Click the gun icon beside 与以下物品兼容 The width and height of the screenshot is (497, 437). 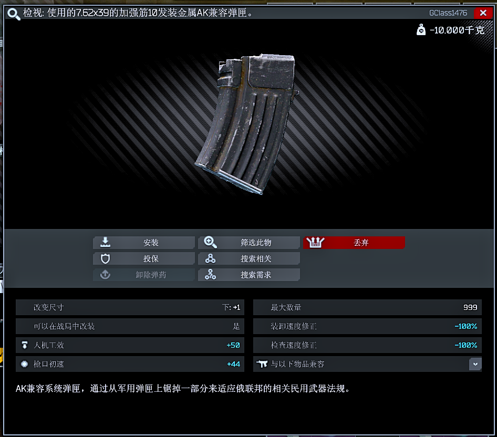(x=262, y=364)
